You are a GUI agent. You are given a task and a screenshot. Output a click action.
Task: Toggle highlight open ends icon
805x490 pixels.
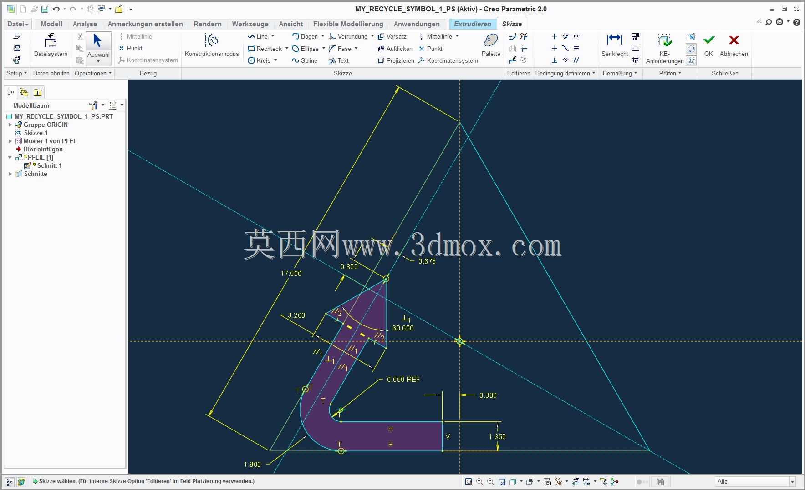tap(691, 49)
